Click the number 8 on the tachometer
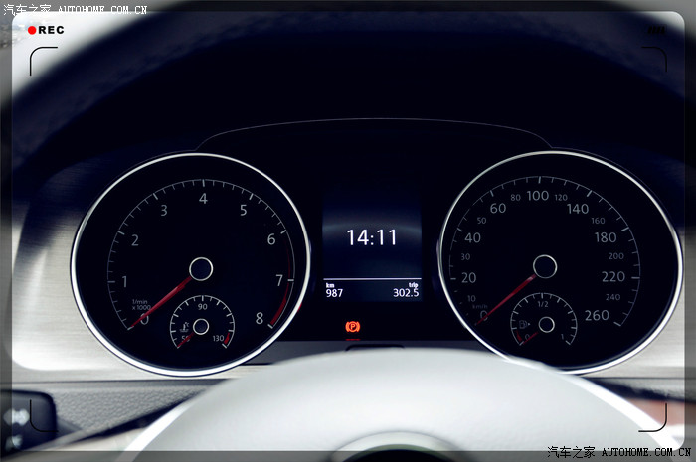Viewport: 696px width, 462px height. (x=260, y=318)
